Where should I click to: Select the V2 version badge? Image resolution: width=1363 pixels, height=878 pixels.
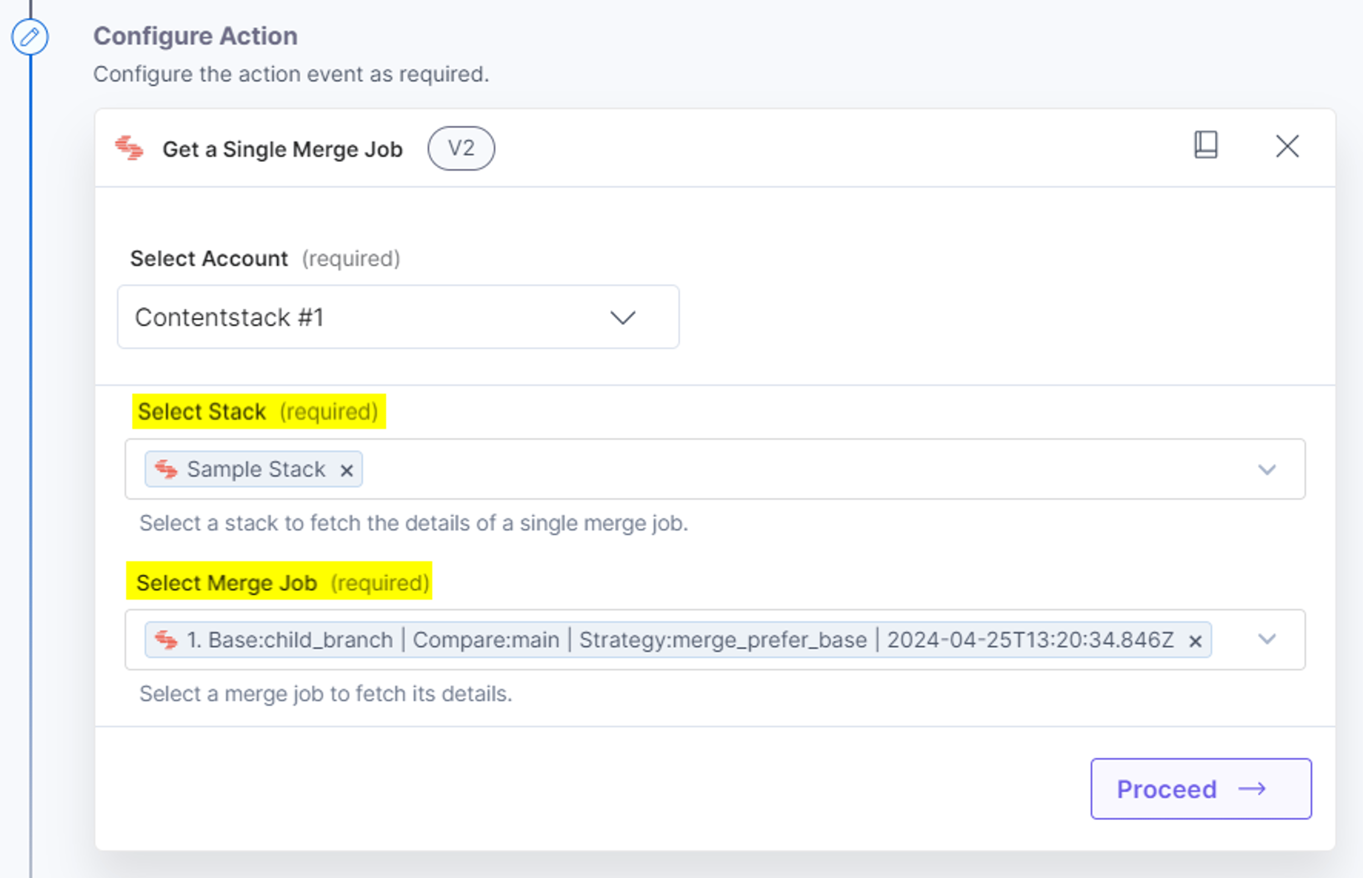461,148
